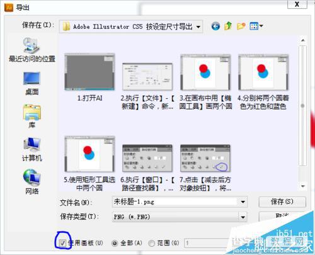Screen dimensions: 315x255
Task: Select thumbnail 7.点击【减去后方对象按钮】
Action: point(205,158)
